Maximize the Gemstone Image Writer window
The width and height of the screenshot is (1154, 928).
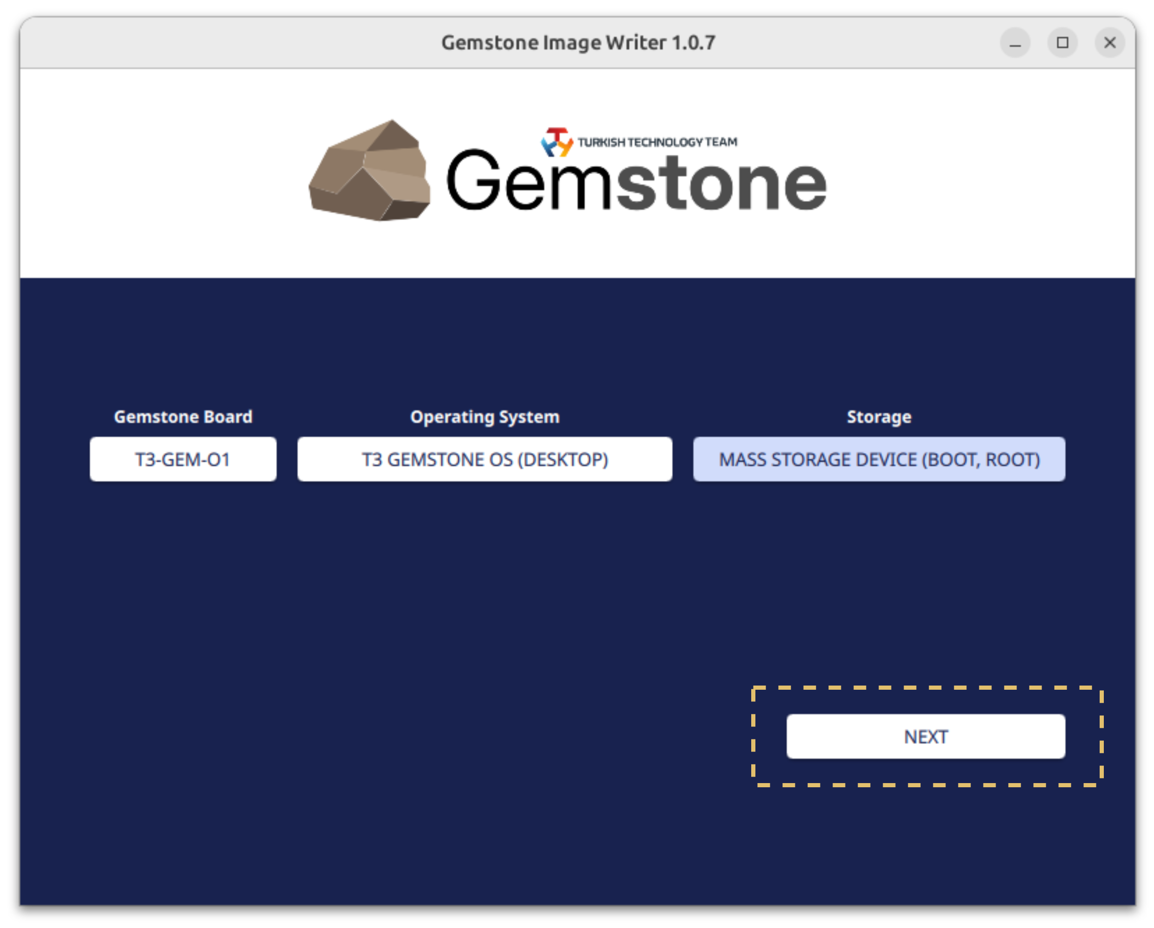[x=1062, y=43]
